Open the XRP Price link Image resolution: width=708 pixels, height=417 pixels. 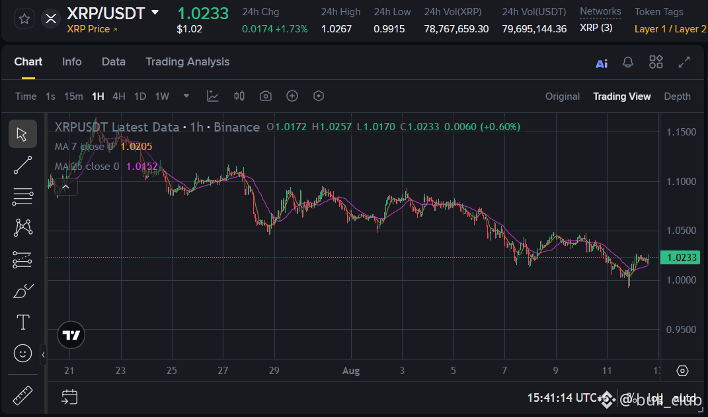92,29
